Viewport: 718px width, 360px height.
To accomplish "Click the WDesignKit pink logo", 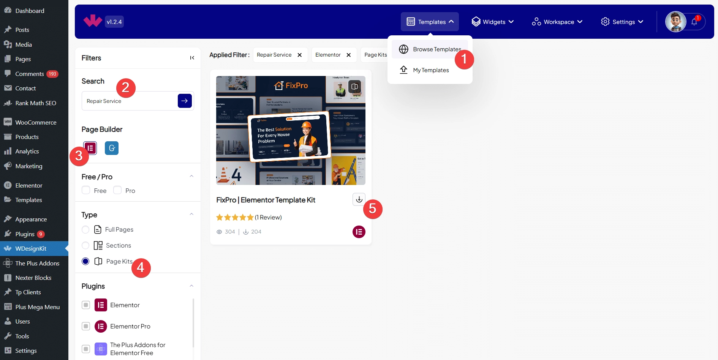I will 93,21.
